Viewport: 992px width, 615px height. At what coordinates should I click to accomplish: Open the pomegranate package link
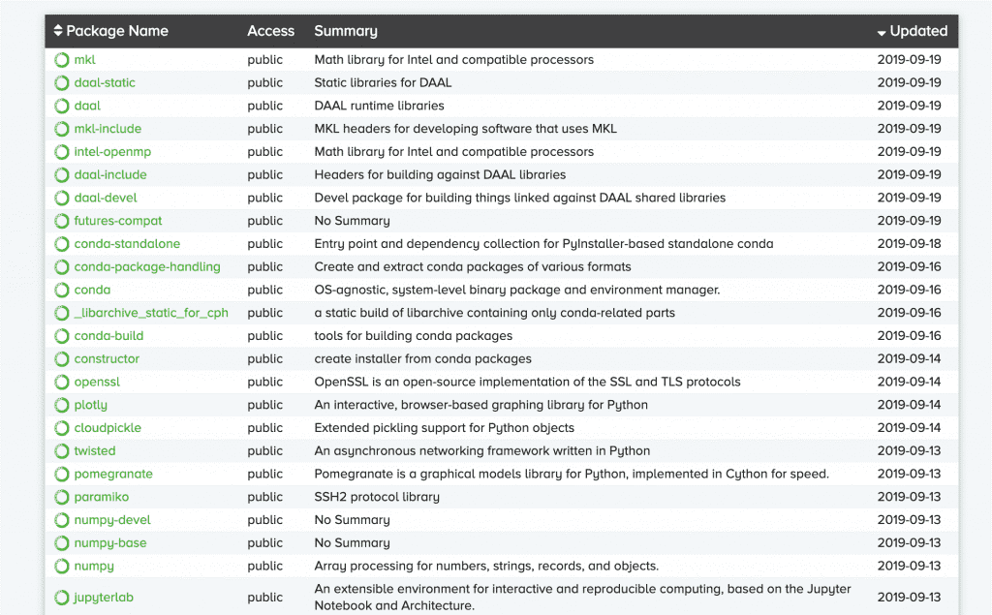tap(113, 474)
